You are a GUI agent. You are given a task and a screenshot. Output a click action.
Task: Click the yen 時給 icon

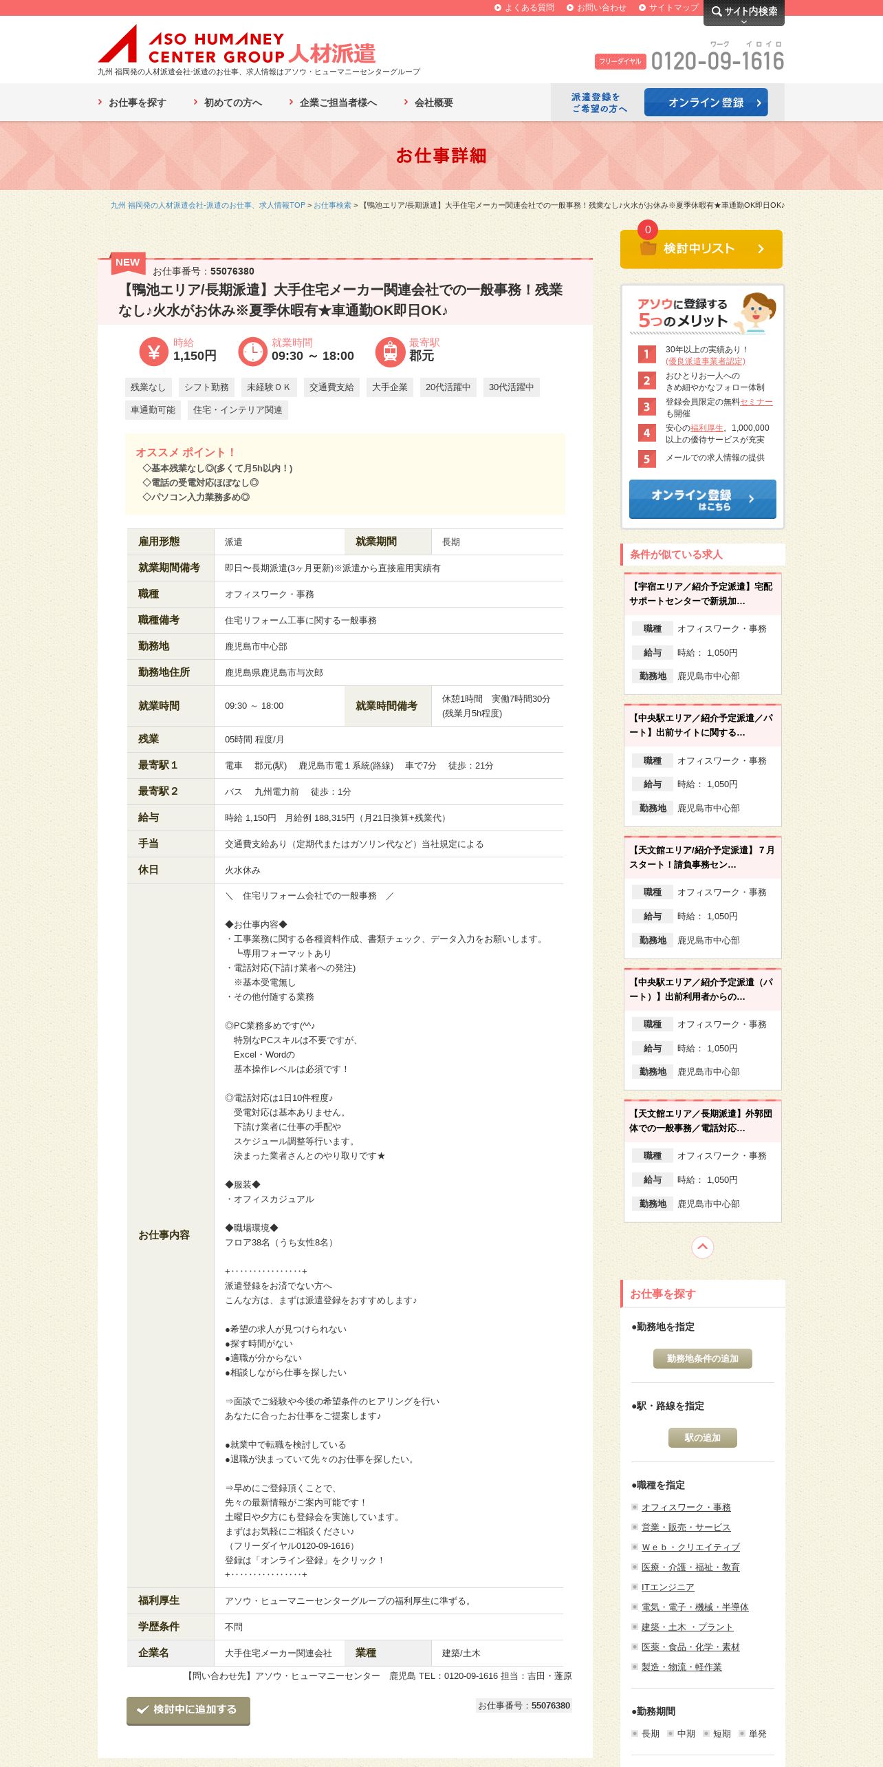153,352
